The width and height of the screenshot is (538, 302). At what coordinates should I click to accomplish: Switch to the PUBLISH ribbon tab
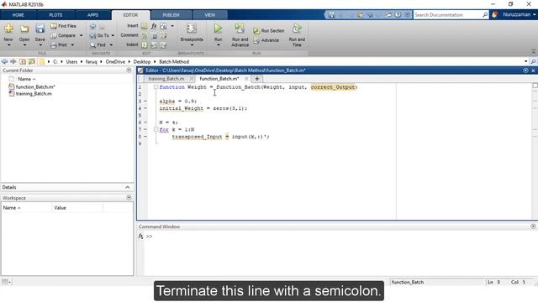tap(171, 15)
